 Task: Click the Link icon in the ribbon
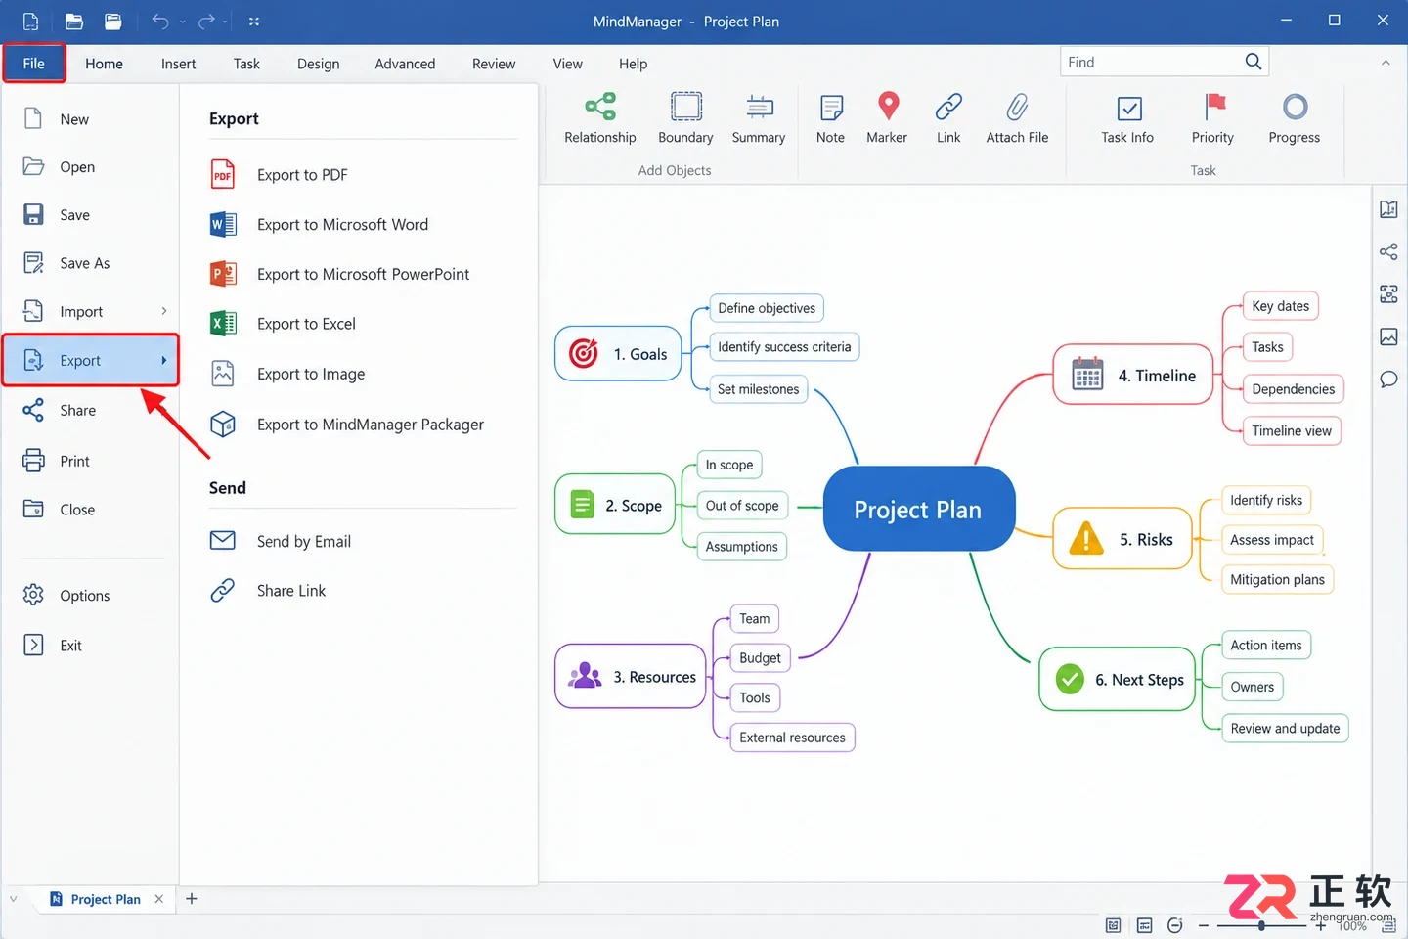tap(948, 106)
